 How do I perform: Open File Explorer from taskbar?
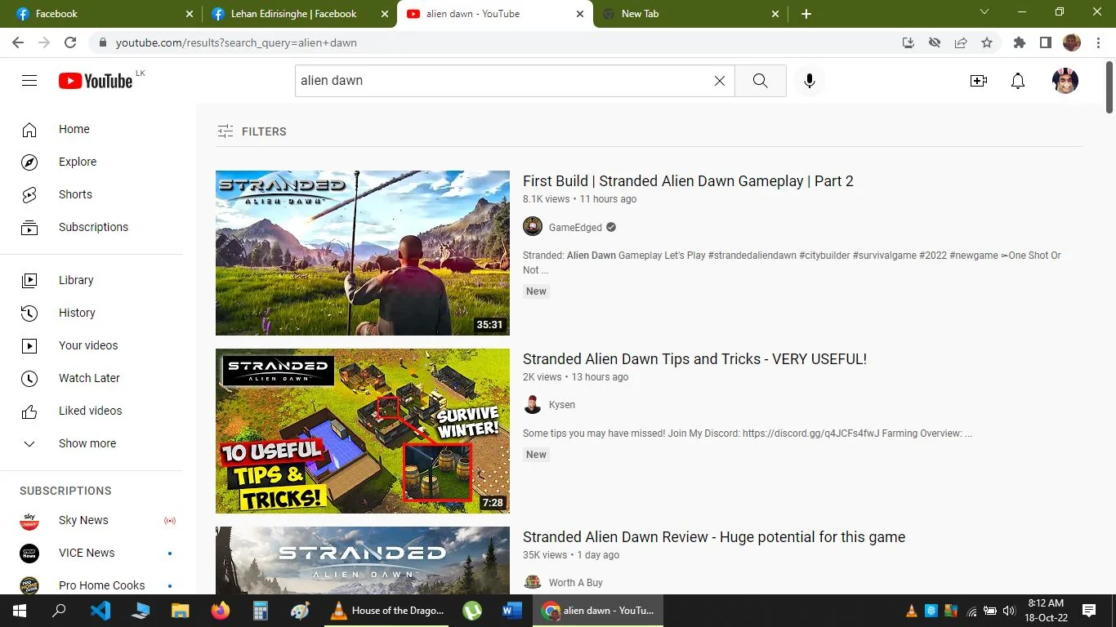tap(181, 611)
